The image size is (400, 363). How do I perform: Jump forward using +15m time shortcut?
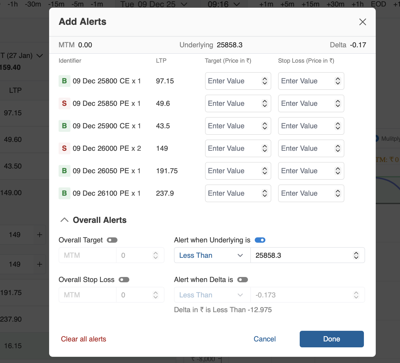[310, 4]
